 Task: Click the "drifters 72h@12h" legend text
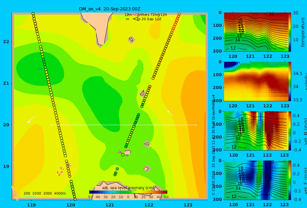(152, 15)
